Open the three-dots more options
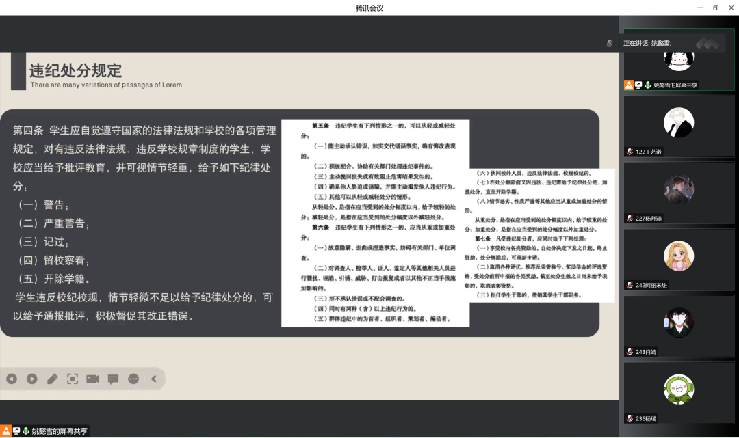This screenshot has width=739, height=438. tap(133, 379)
